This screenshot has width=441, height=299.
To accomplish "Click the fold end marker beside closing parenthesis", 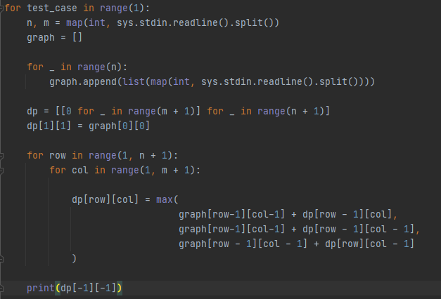I will pyautogui.click(x=1, y=259).
